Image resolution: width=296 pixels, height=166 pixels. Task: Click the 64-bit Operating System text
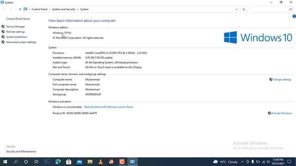111,63
